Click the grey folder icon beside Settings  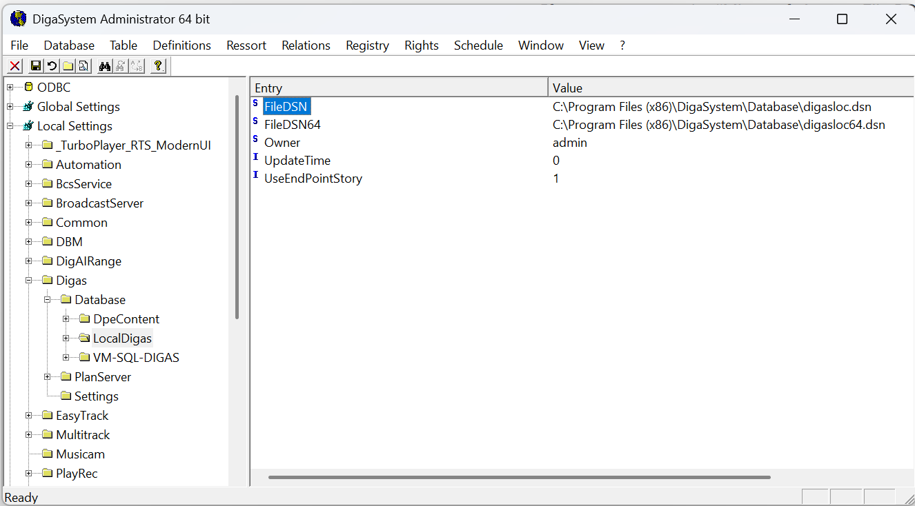click(x=66, y=396)
